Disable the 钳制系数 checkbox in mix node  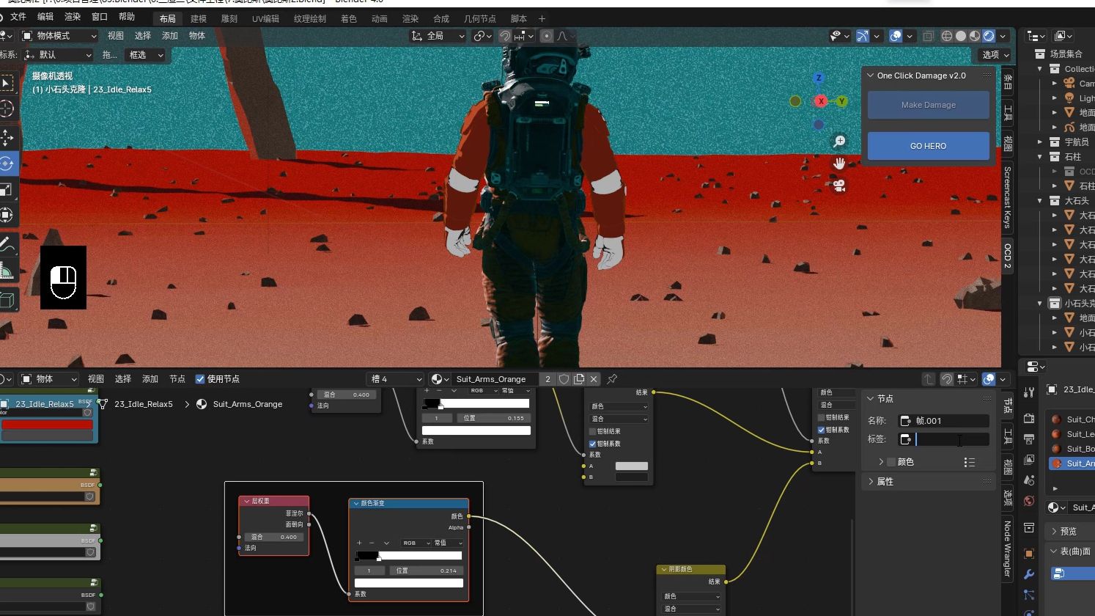tap(593, 444)
